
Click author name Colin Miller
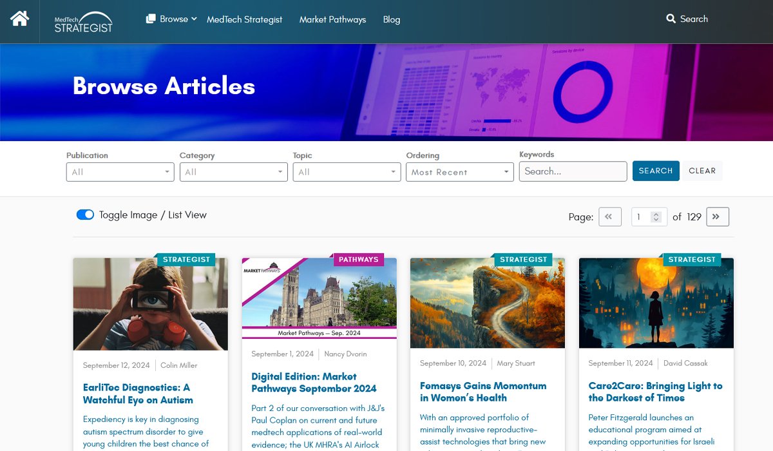pos(179,365)
